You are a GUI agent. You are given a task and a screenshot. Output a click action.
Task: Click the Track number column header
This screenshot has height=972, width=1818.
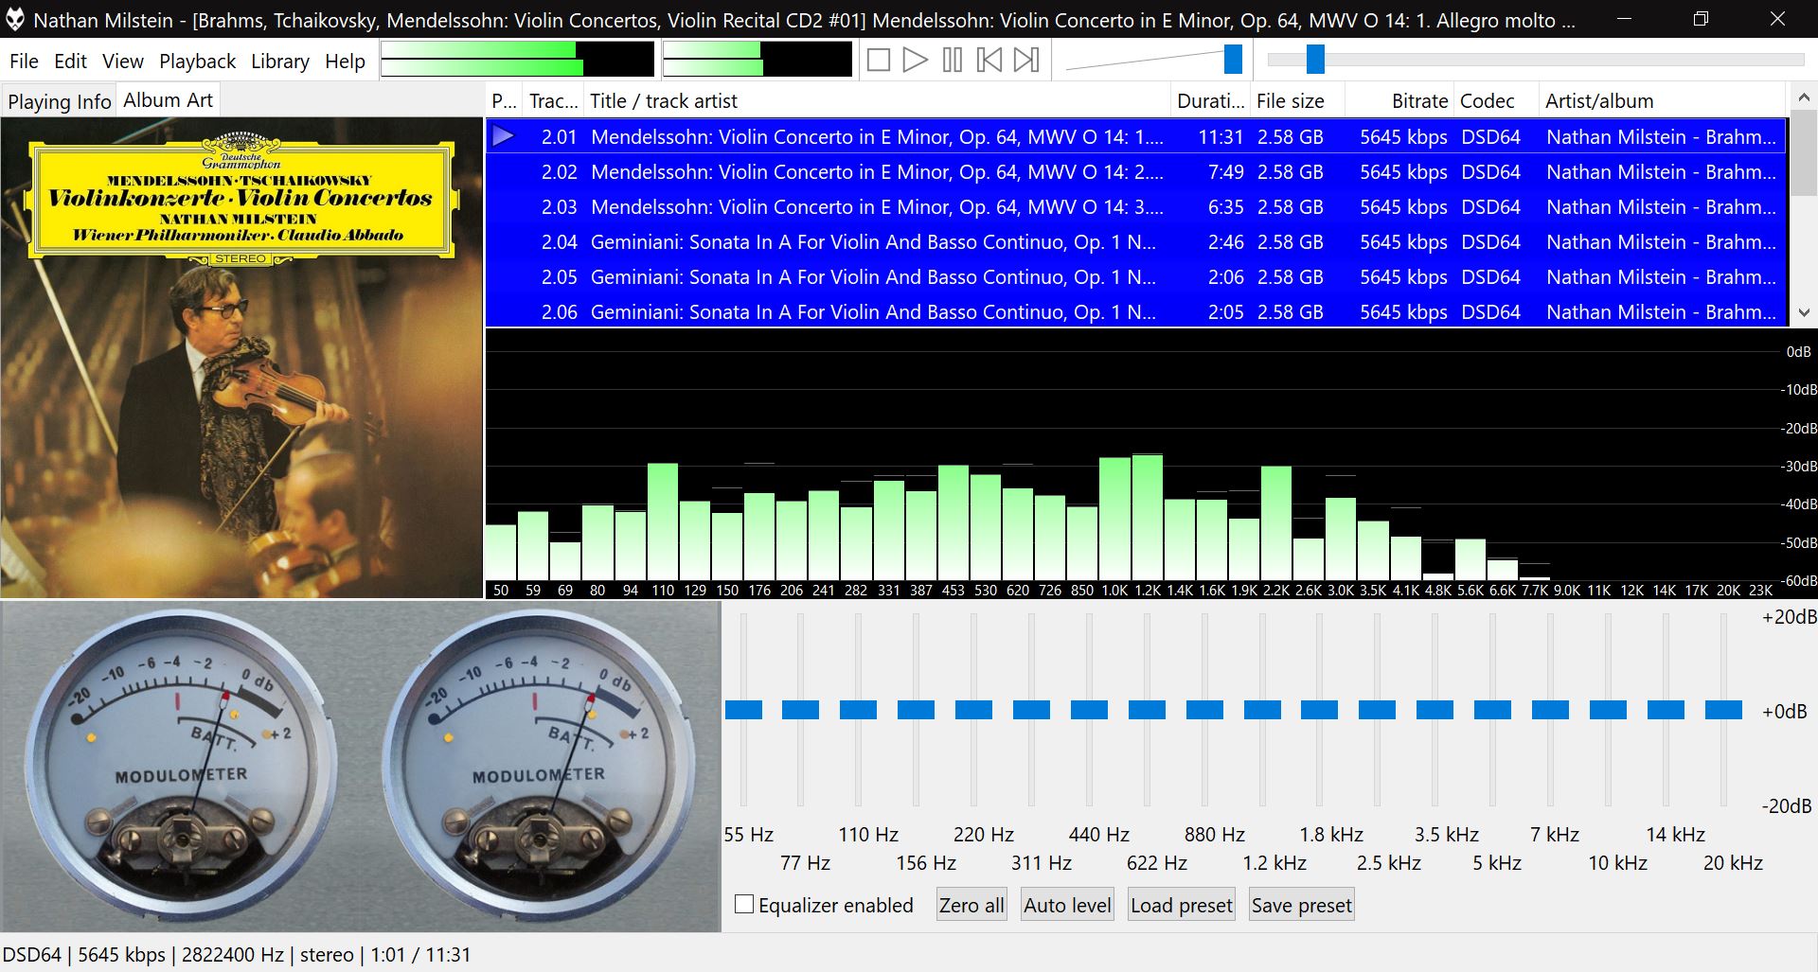[553, 101]
